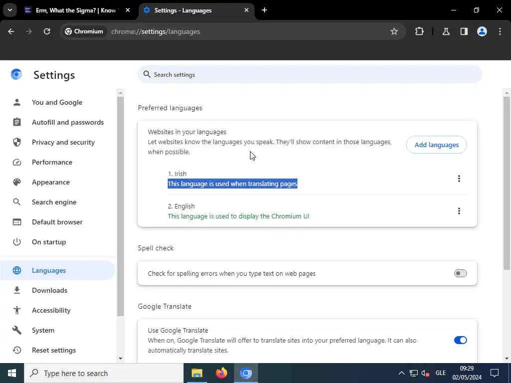Open Search engine settings section
Screen dimensions: 511x383
57,202
